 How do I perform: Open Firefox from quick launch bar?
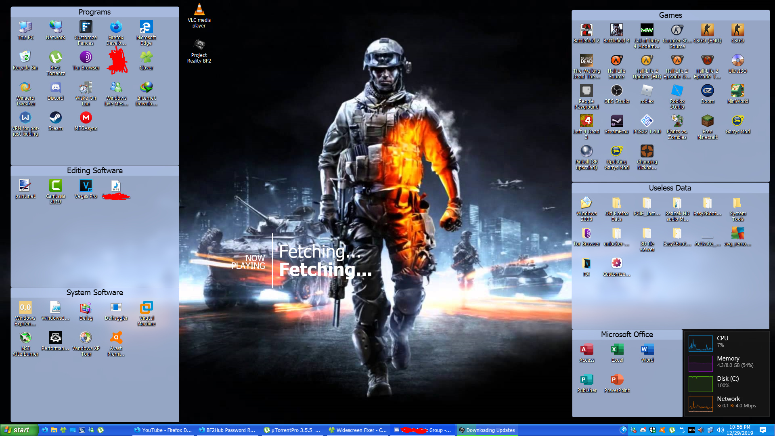pyautogui.click(x=44, y=430)
